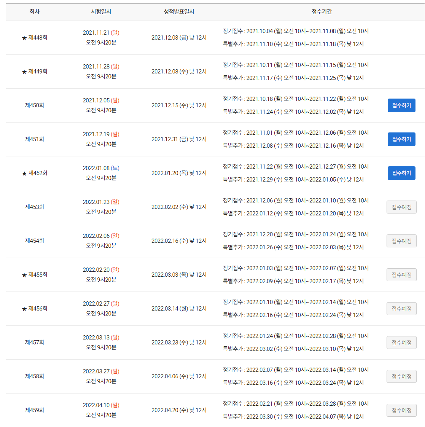Viewport: 425px width, 427px height.
Task: Click exam date 2022.02.27 (일)
Action: click(101, 304)
